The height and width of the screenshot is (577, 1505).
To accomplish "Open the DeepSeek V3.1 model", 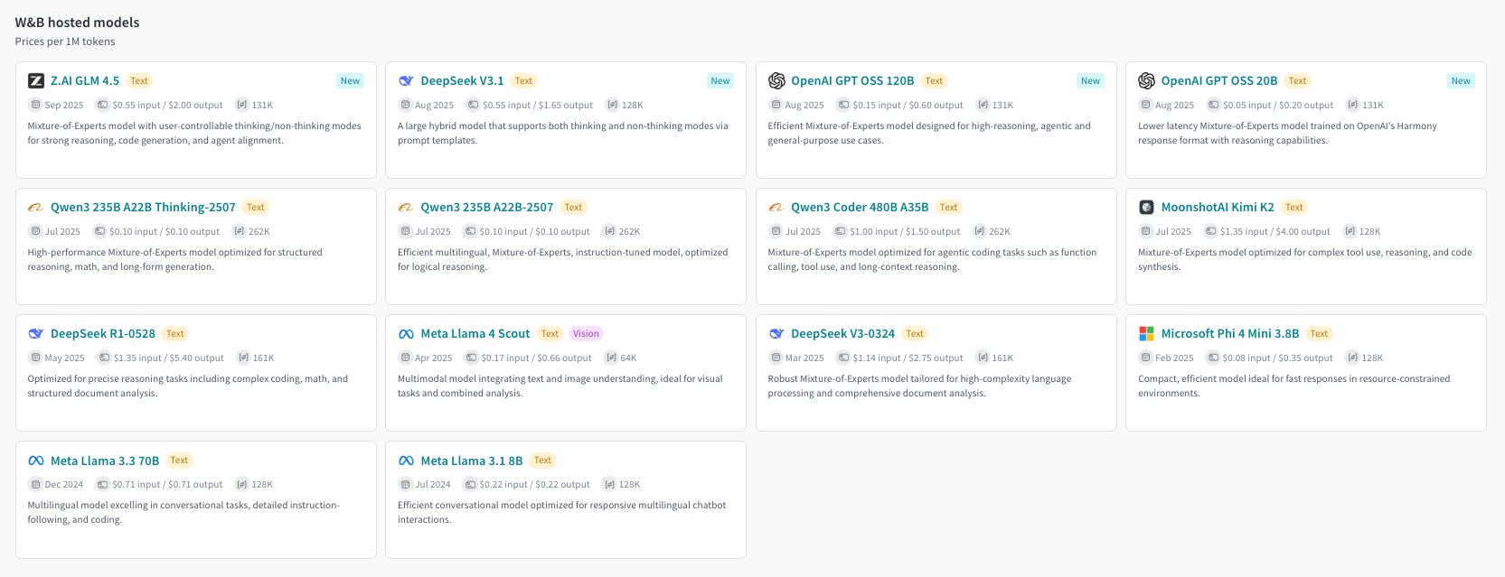I will click(462, 80).
